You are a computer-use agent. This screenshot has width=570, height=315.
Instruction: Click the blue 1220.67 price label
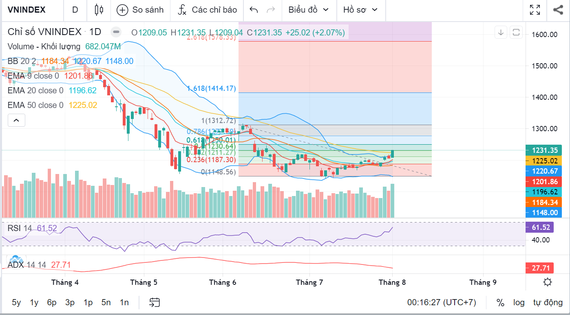[544, 171]
